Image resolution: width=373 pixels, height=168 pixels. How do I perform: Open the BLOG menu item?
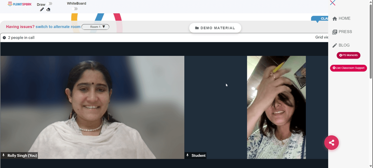pos(341,45)
